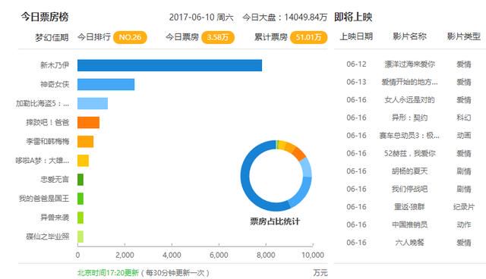Select the 我的爸爸是国王 green bar
486x279 pixels.
tap(80, 199)
